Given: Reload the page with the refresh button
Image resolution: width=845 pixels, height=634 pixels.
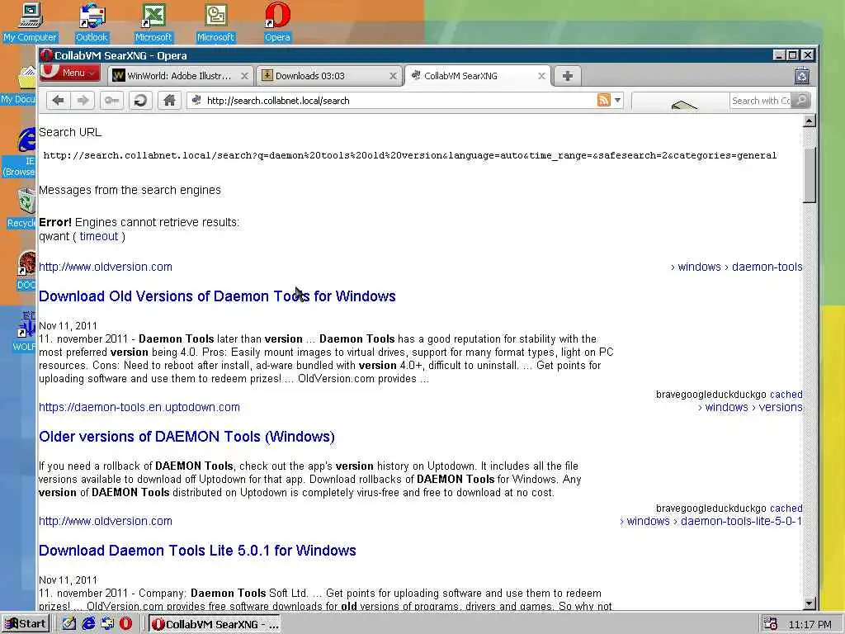Looking at the screenshot, I should click(140, 100).
